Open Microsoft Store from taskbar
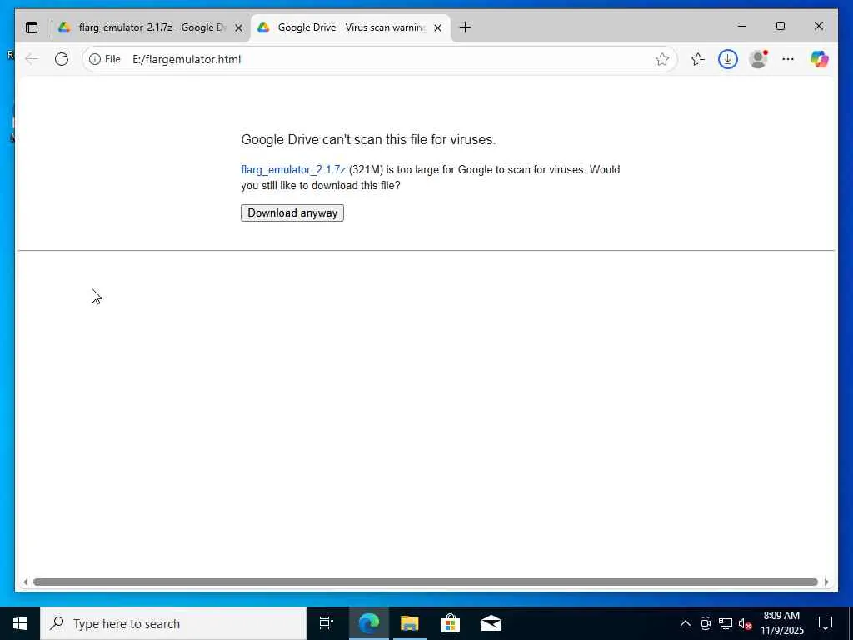 point(451,623)
